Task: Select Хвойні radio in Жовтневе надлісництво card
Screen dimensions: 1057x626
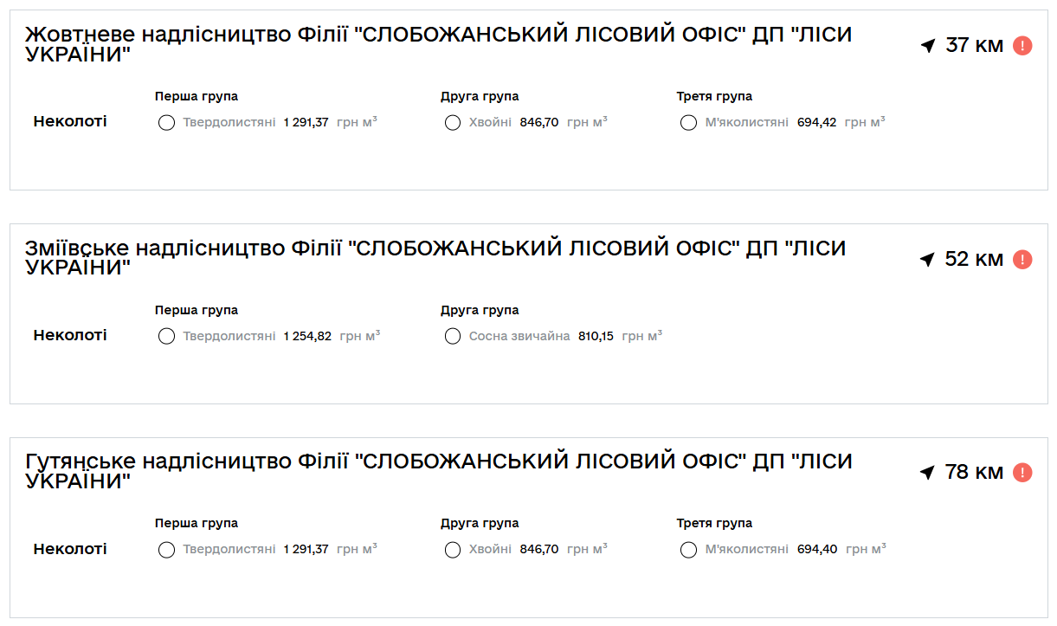Action: click(453, 123)
